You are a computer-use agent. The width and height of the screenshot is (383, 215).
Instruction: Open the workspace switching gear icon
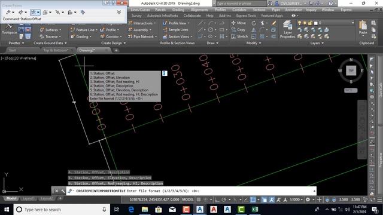308,199
